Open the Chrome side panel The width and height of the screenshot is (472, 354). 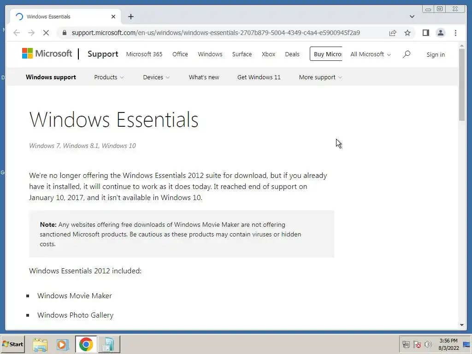point(425,33)
